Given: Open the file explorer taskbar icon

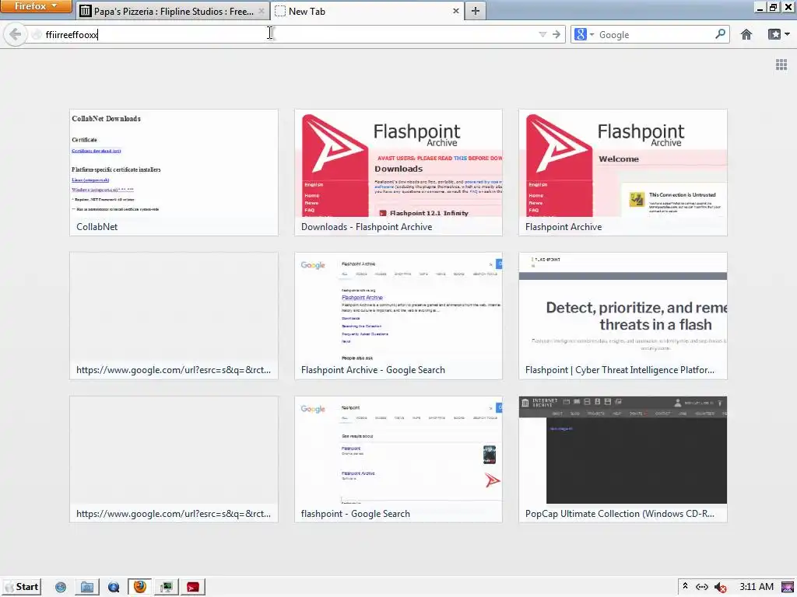Looking at the screenshot, I should tap(87, 587).
